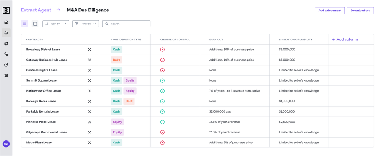381x156 pixels.
Task: Open the NW user avatar
Action: tap(6, 144)
